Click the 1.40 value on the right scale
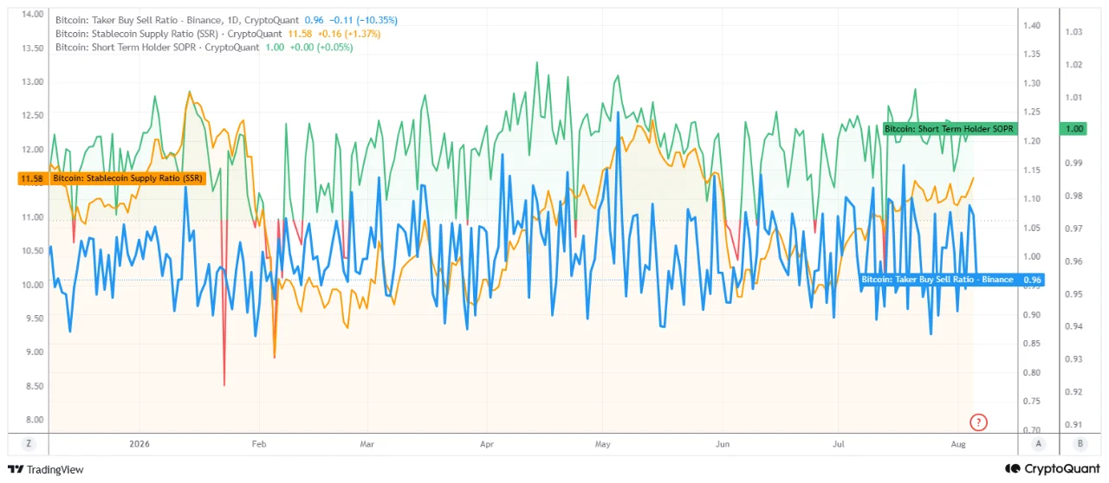Image resolution: width=1109 pixels, height=483 pixels. coord(1031,26)
